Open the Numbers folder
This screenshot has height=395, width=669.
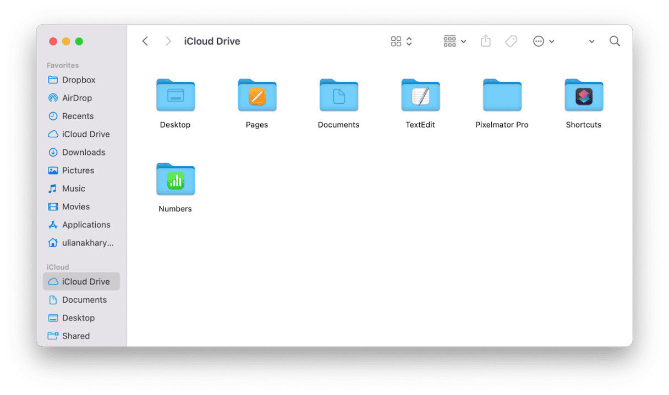175,180
